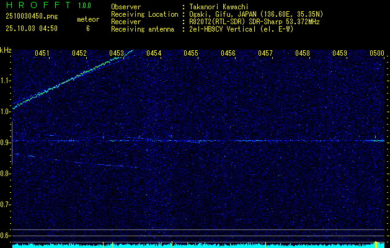Image resolution: width=390 pixels, height=248 pixels.
Task: Click the 0.8 frequency axis label
Action: pyautogui.click(x=4, y=174)
